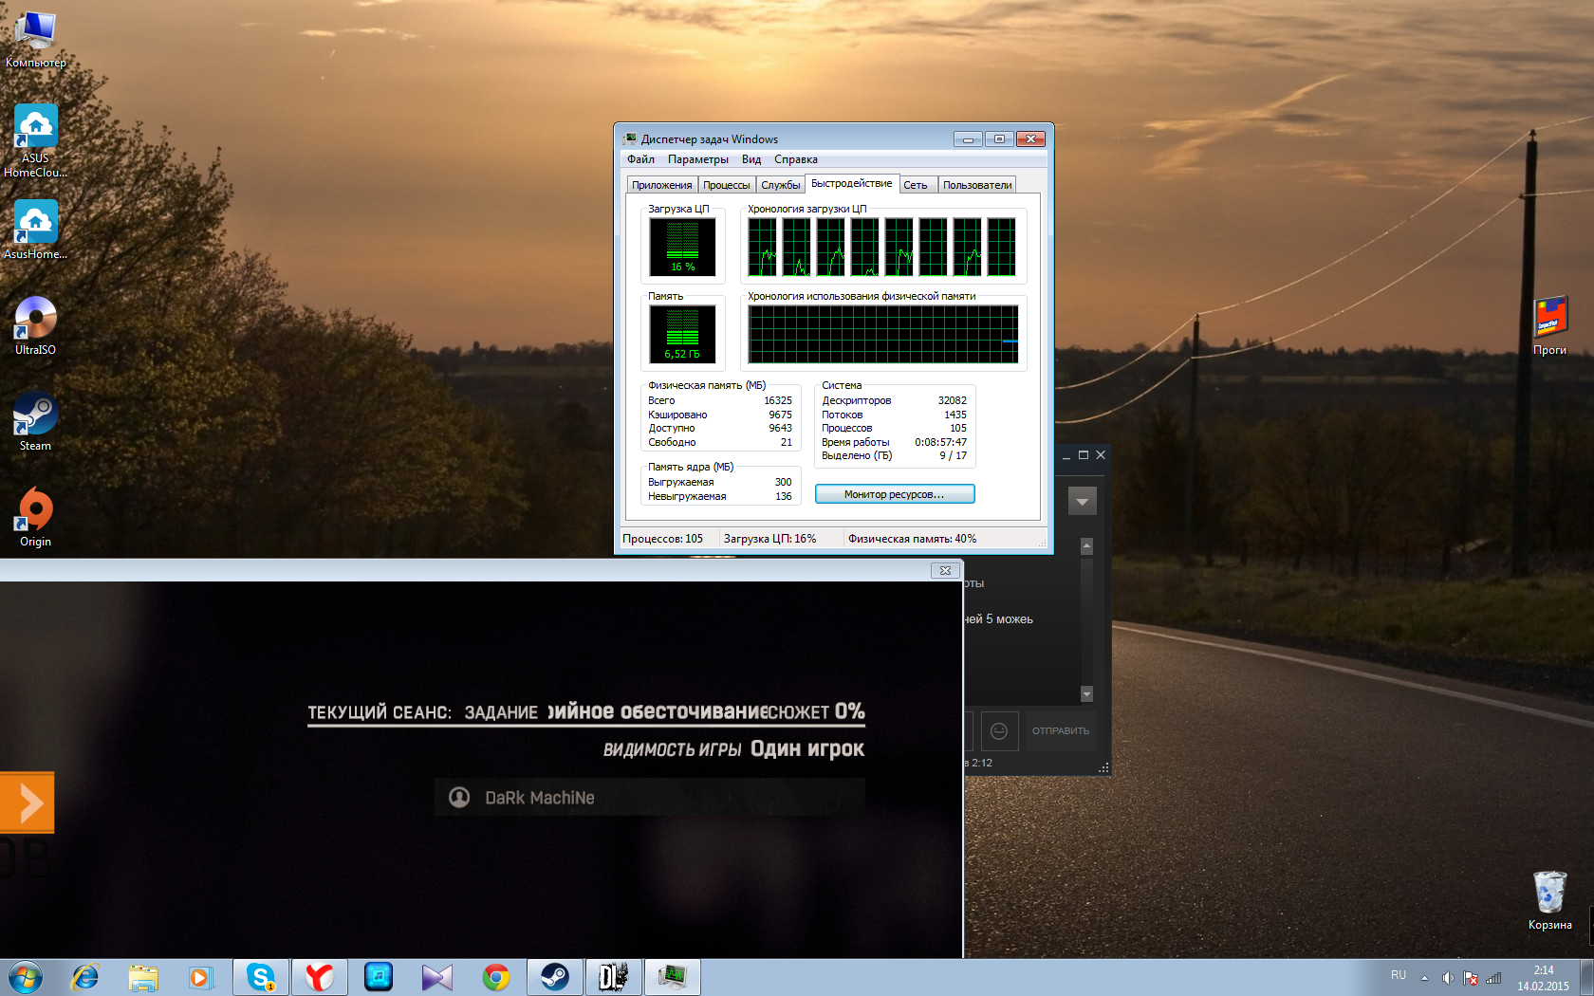Click the Потоков value 1435

(955, 415)
